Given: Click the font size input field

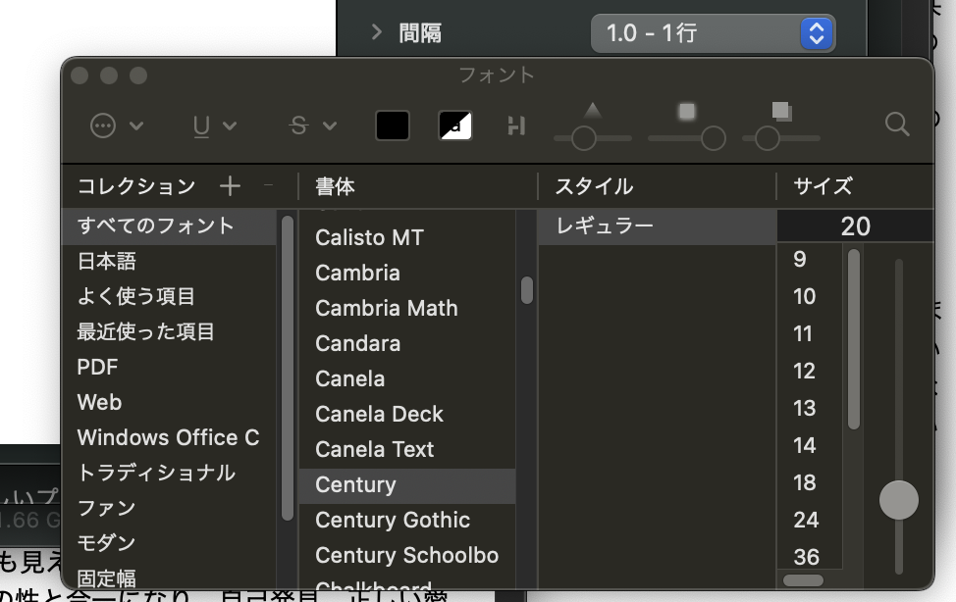Looking at the screenshot, I should point(854,226).
